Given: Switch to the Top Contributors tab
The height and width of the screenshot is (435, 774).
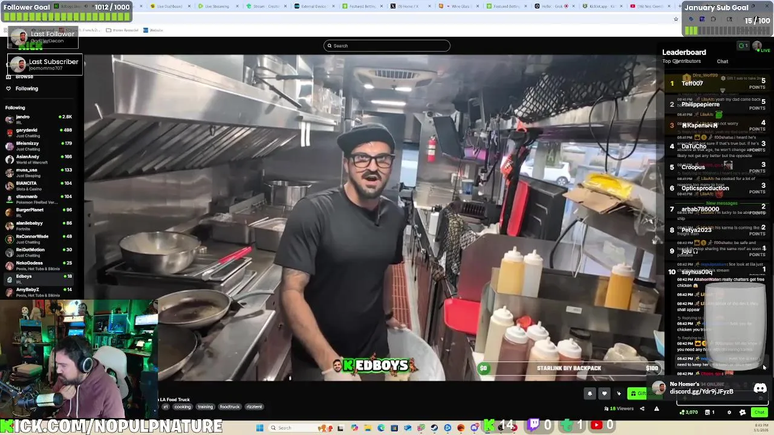Looking at the screenshot, I should pyautogui.click(x=681, y=61).
